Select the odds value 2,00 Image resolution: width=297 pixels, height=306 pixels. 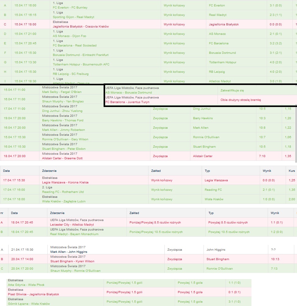(292, 199)
